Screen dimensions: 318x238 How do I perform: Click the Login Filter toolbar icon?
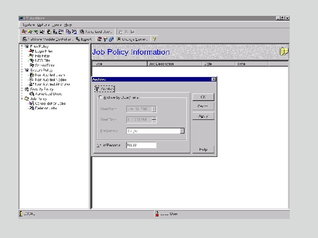point(24,32)
